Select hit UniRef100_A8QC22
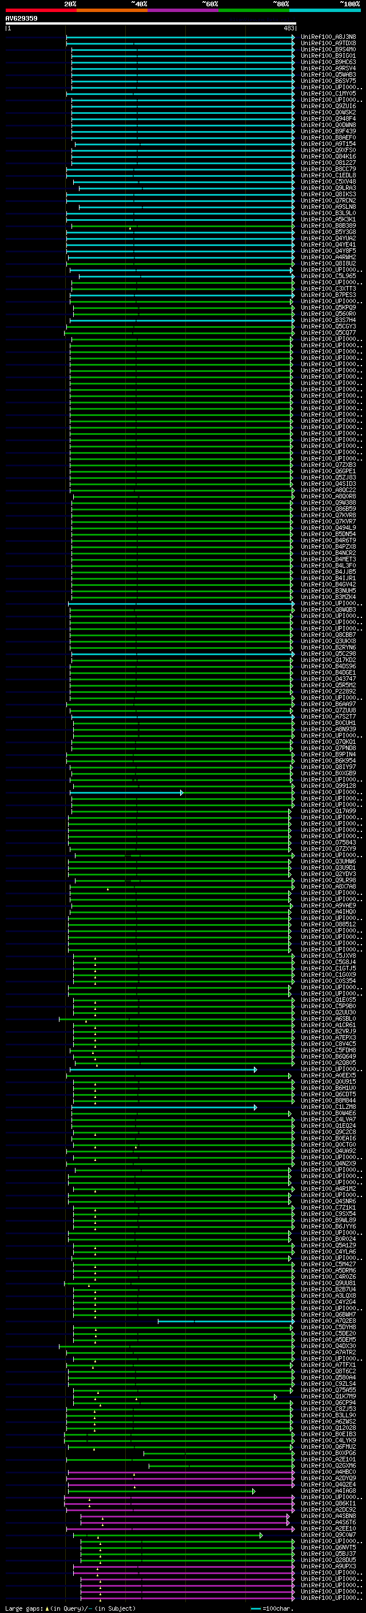 [x=328, y=490]
